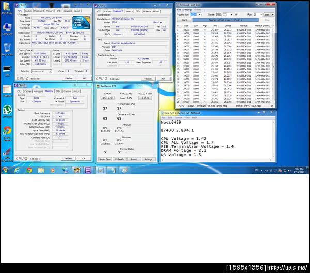Launch Internet Explorer from taskbar

click(17, 170)
